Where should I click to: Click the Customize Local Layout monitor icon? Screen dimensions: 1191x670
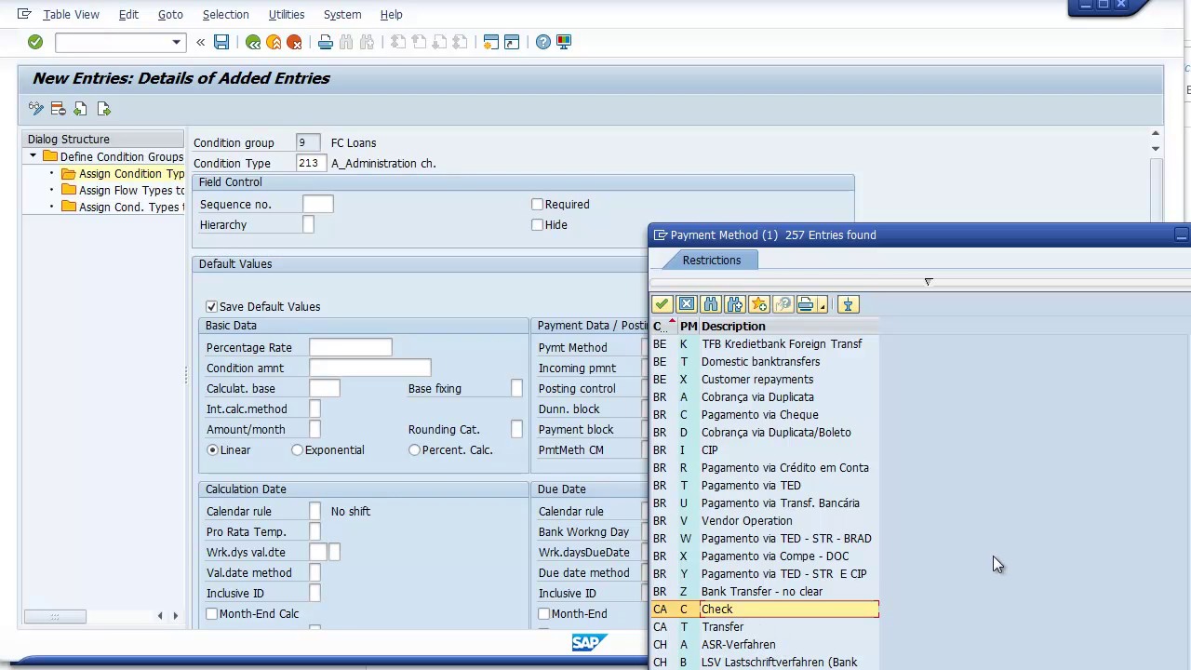point(564,42)
